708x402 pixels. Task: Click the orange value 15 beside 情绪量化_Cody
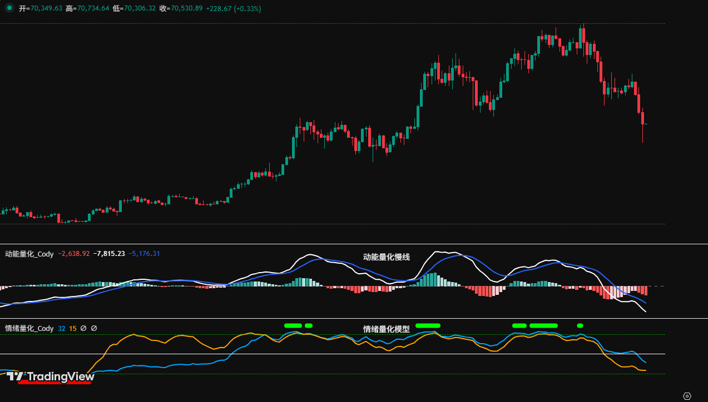coord(72,328)
